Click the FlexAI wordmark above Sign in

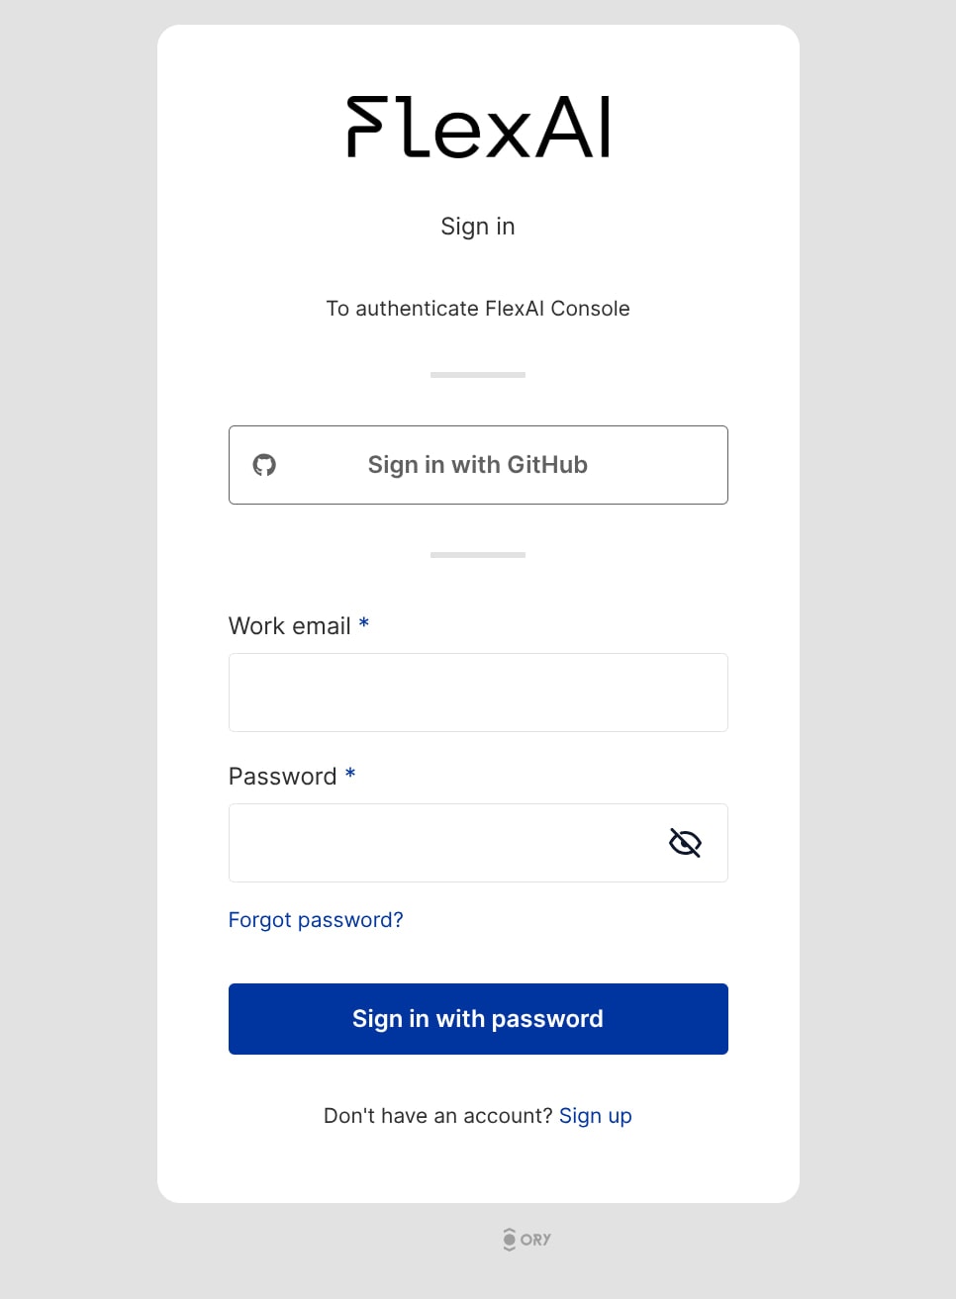coord(478,127)
